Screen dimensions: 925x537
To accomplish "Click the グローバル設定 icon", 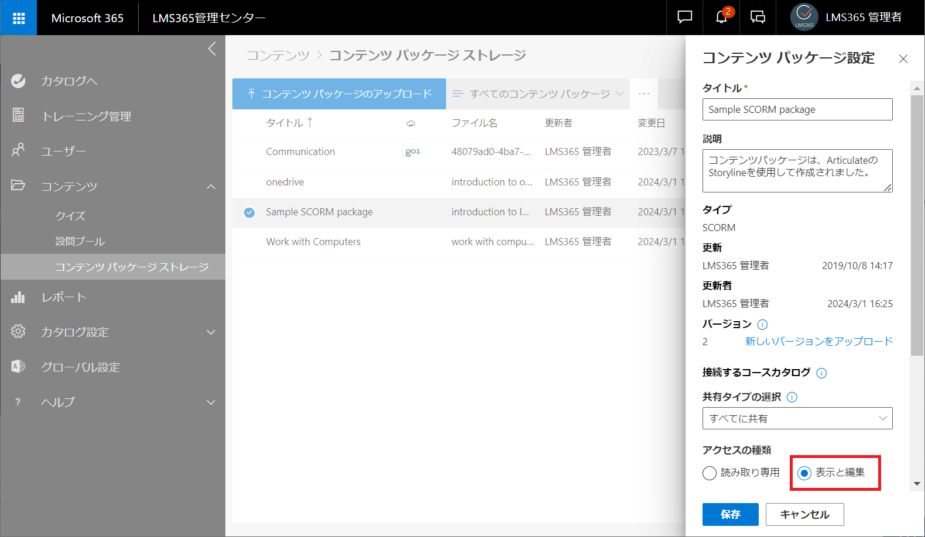I will 18,367.
